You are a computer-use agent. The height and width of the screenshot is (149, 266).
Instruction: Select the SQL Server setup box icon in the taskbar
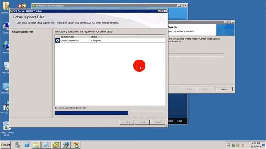tap(76, 145)
